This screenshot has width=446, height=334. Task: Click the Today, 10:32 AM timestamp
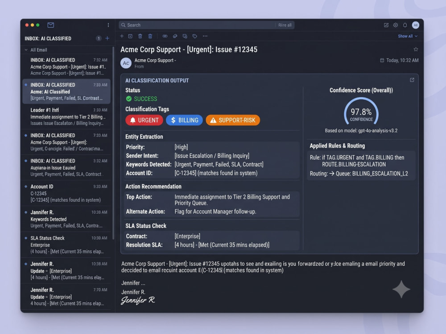point(402,60)
